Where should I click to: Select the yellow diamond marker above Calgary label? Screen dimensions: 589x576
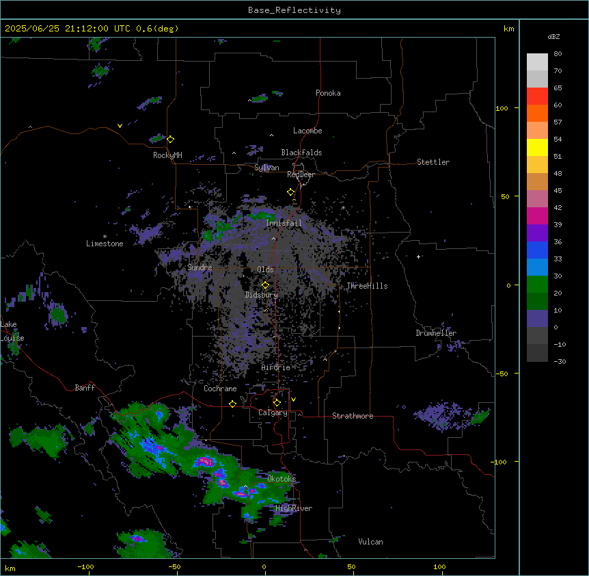click(277, 403)
